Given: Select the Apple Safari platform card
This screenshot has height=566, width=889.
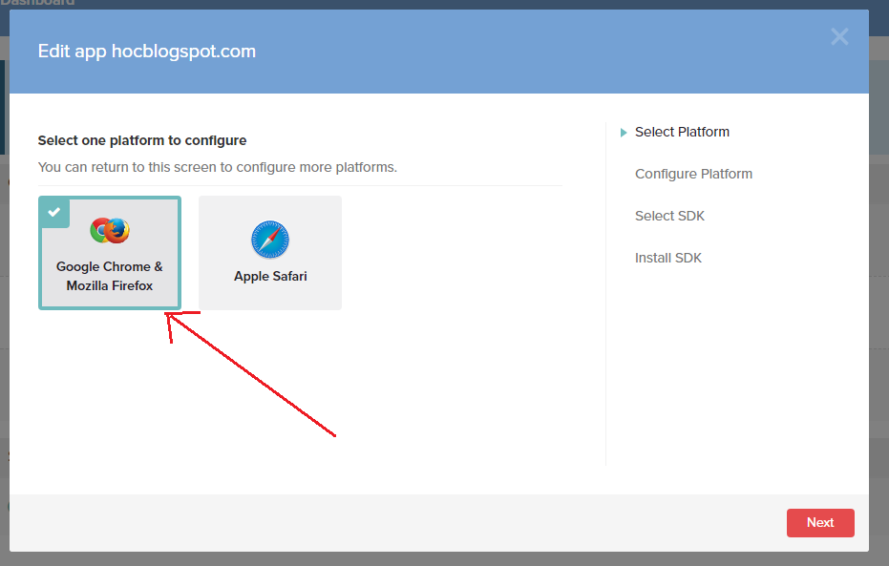Looking at the screenshot, I should pyautogui.click(x=270, y=253).
